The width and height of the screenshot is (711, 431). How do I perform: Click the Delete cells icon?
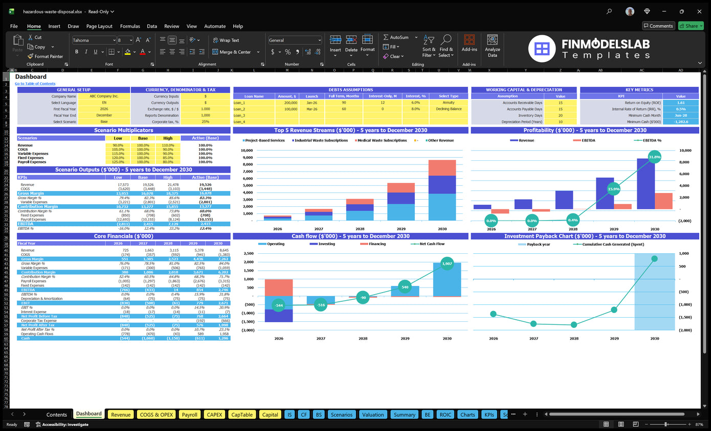(351, 45)
